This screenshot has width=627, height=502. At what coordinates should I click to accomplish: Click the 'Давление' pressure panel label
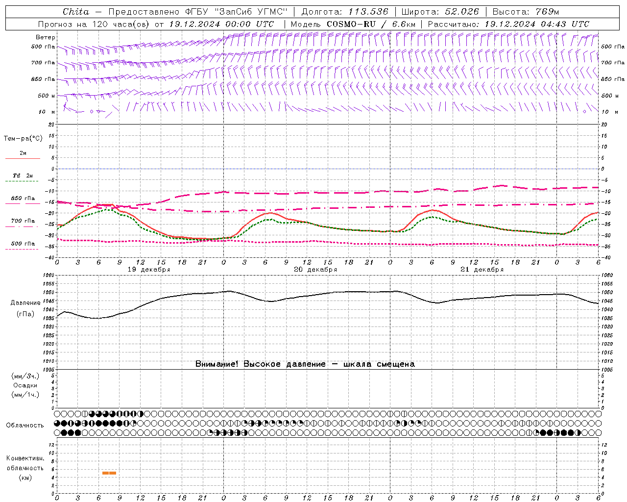[25, 303]
